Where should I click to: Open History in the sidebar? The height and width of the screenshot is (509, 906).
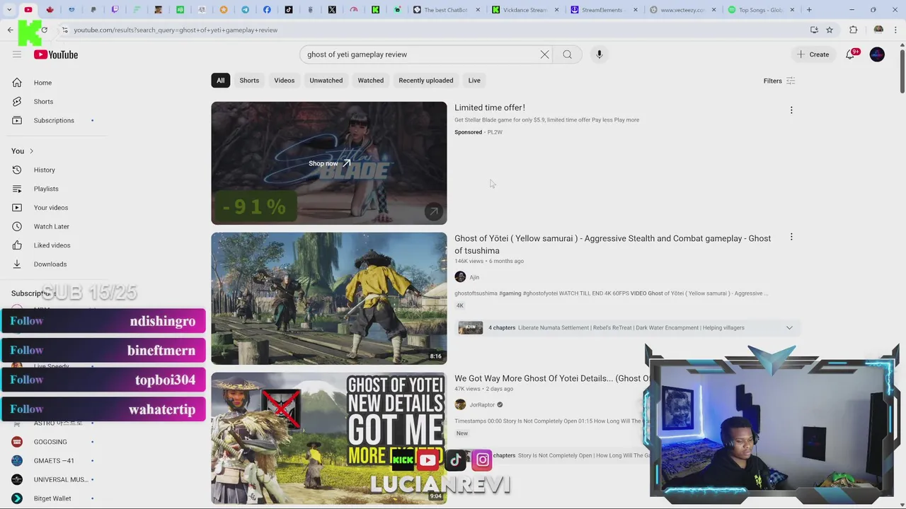[44, 170]
